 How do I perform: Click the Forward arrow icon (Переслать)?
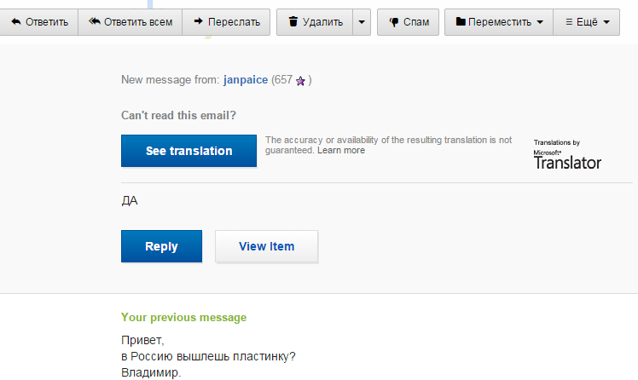pos(198,22)
